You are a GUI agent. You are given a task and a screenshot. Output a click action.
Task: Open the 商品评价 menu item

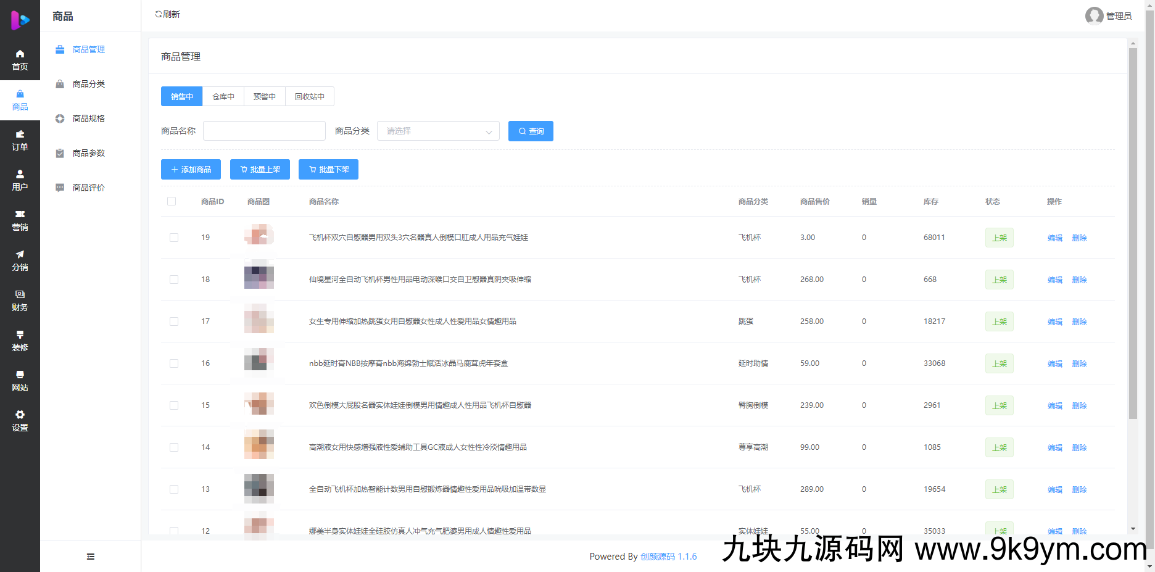(x=88, y=188)
